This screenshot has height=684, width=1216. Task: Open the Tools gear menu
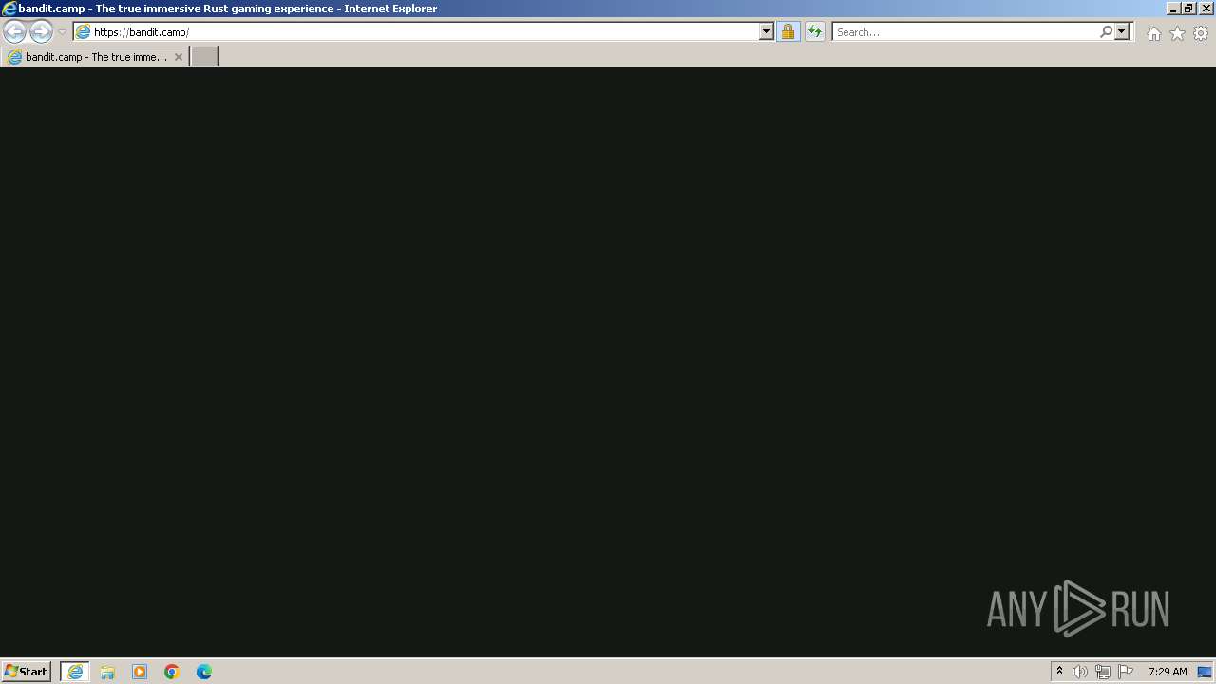point(1201,33)
